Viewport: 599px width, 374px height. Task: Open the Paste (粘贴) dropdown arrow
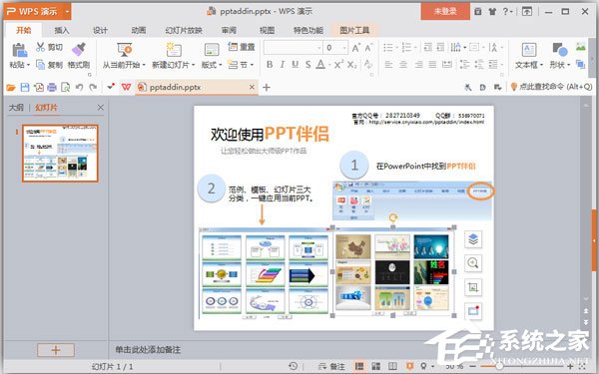coord(28,65)
